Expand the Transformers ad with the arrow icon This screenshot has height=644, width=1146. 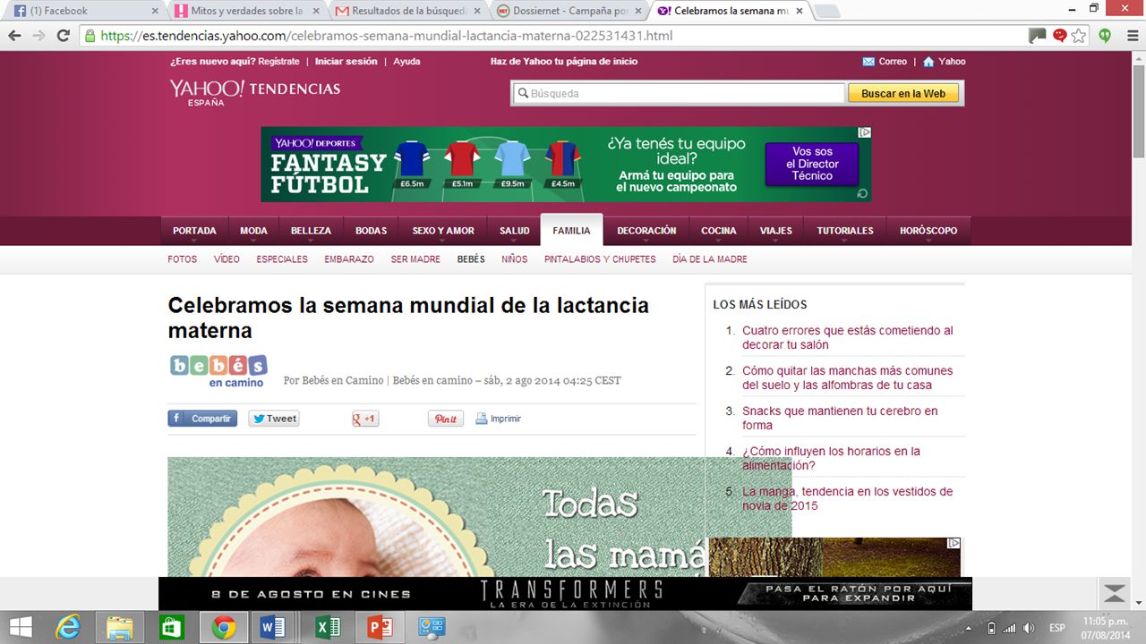click(1115, 593)
